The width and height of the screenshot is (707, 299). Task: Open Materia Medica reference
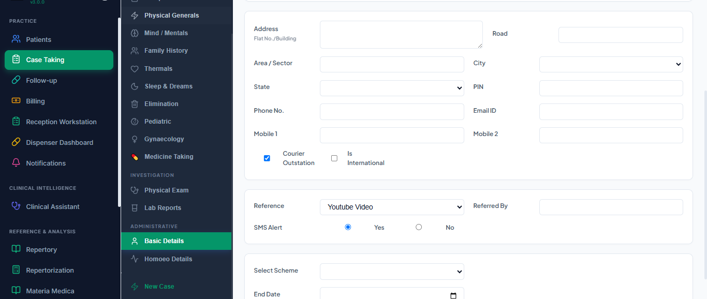click(59, 291)
